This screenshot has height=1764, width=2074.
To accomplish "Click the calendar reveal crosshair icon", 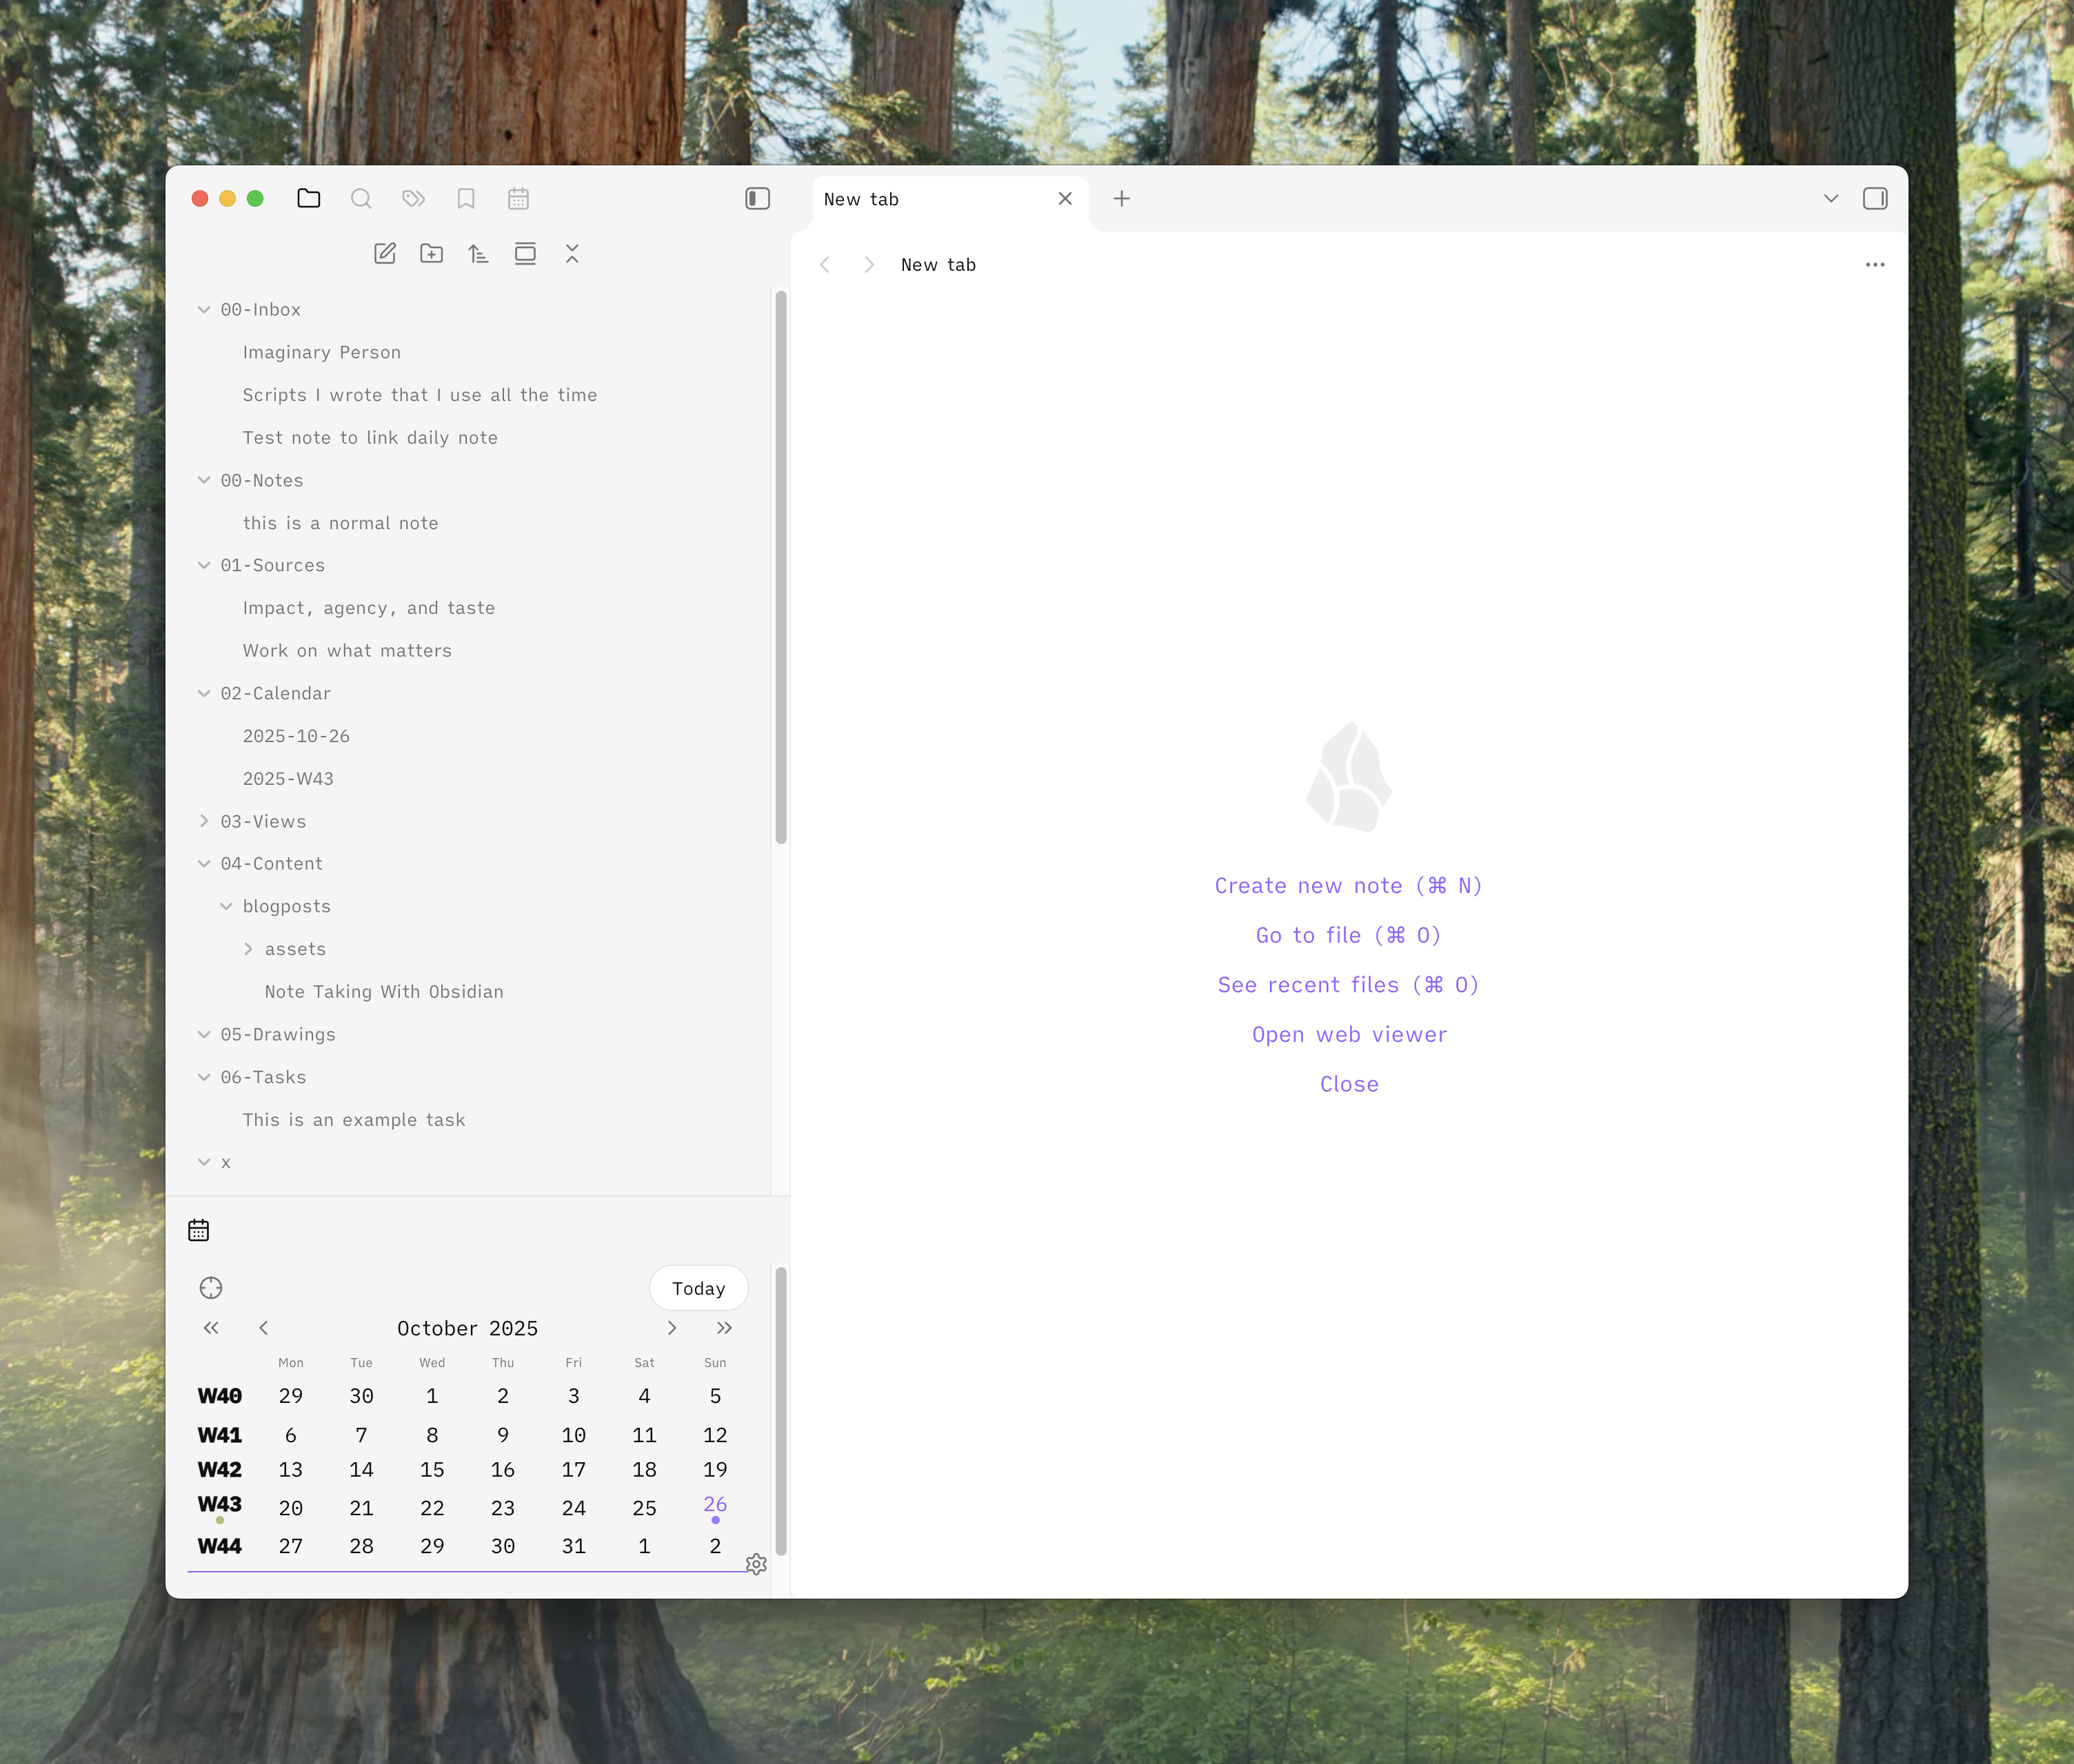I will [x=211, y=1288].
